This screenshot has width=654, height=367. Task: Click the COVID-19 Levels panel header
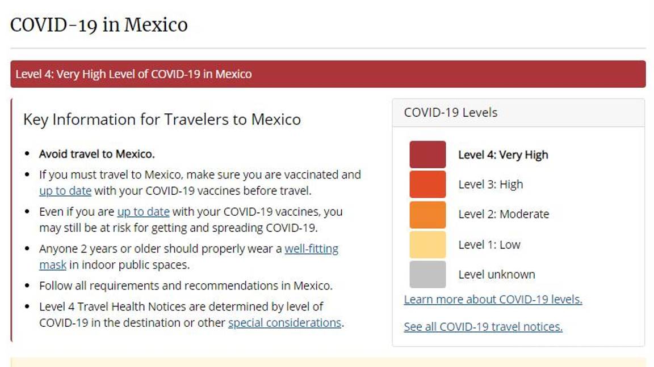(450, 112)
